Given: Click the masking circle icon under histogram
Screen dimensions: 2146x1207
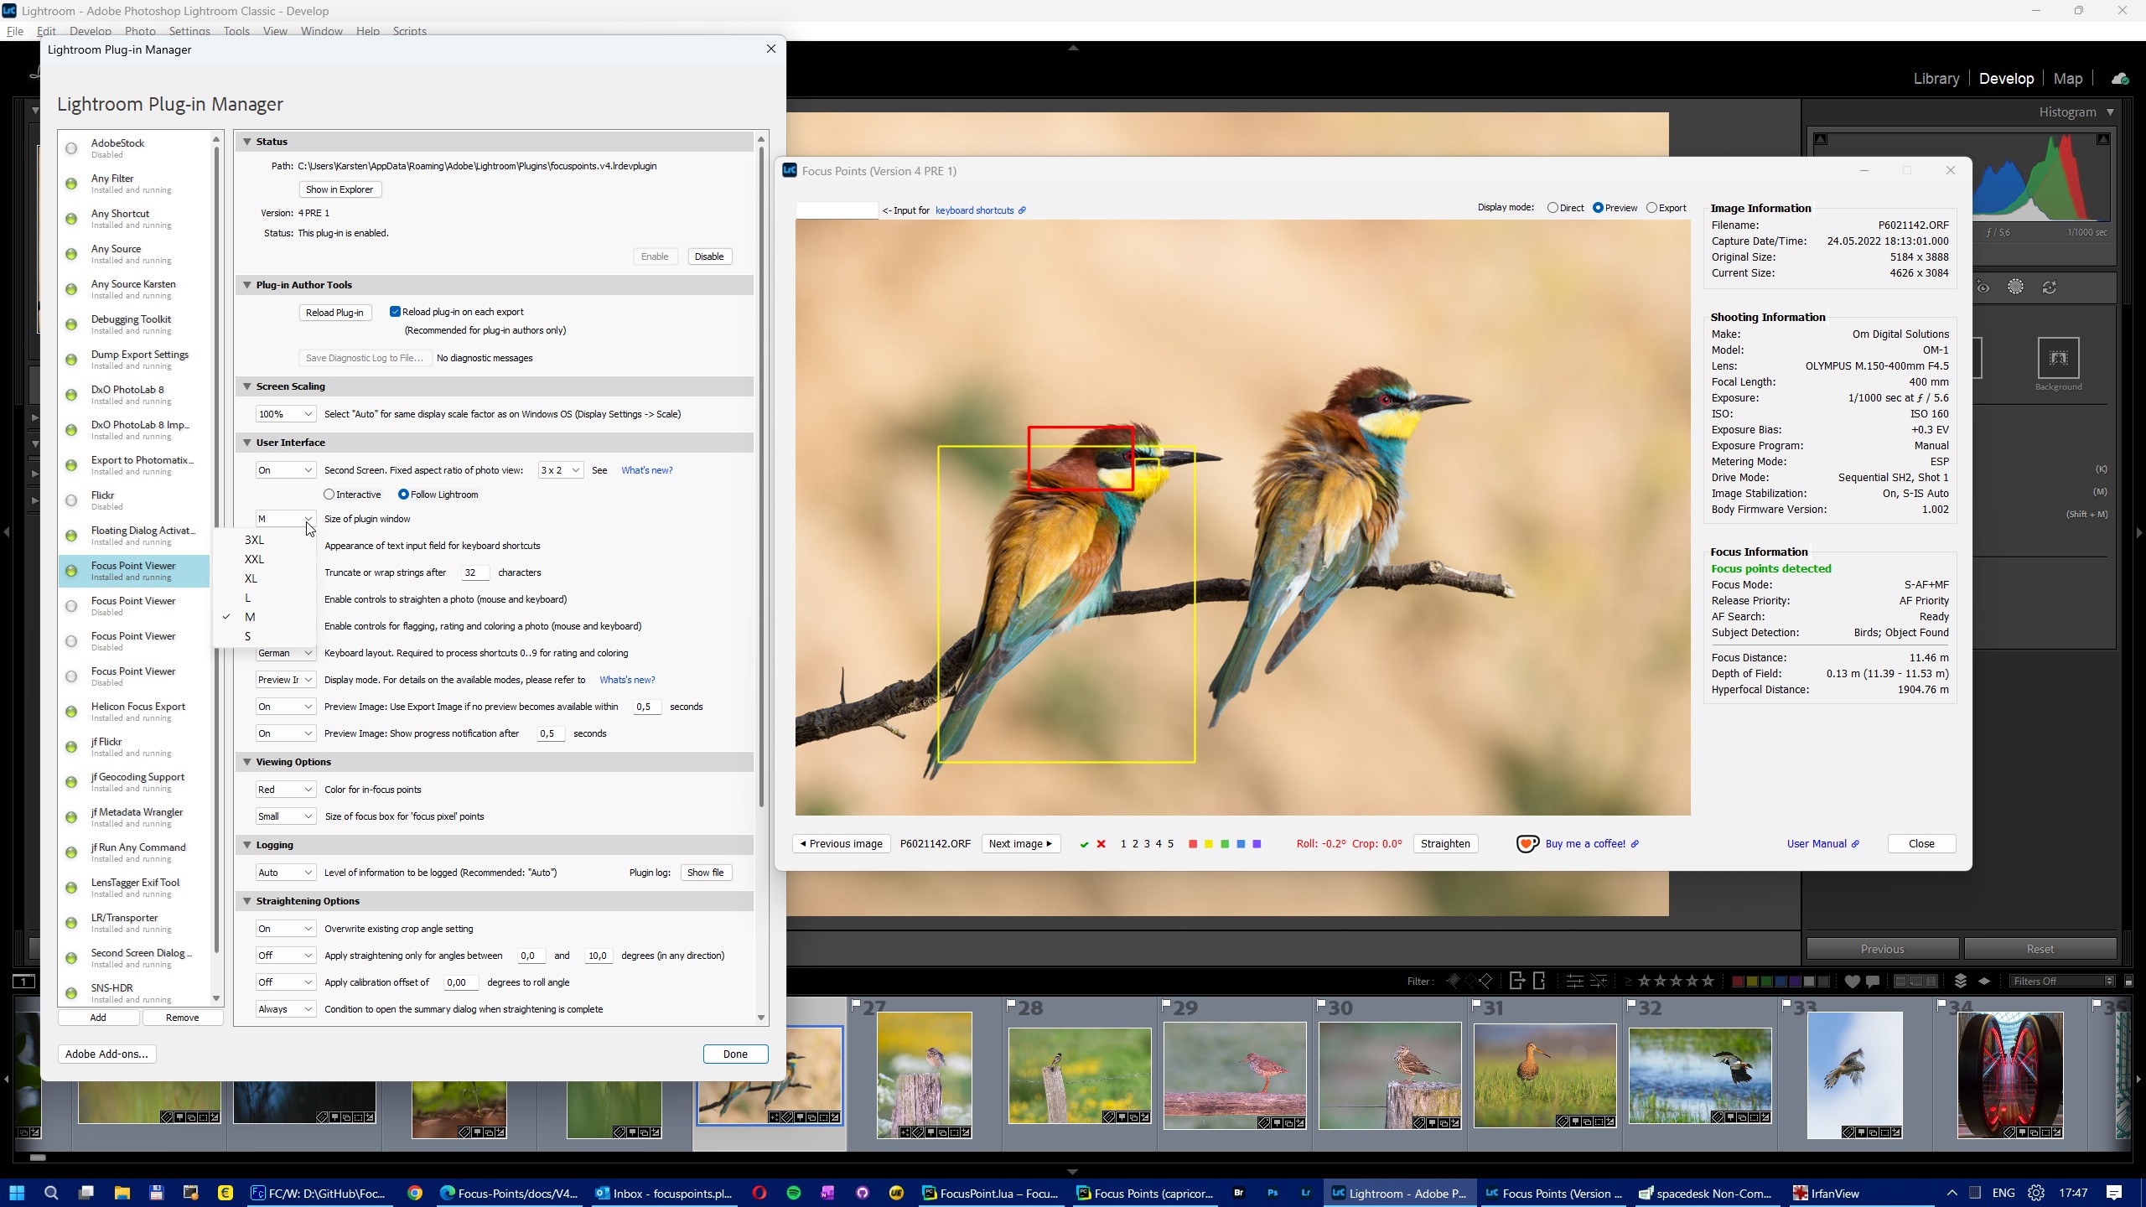Looking at the screenshot, I should (2016, 287).
